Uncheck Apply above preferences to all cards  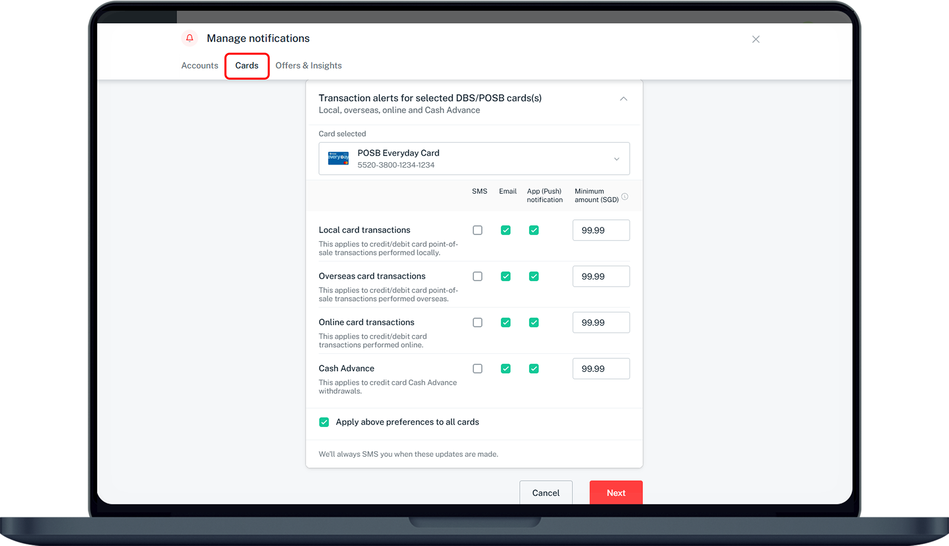(x=324, y=422)
